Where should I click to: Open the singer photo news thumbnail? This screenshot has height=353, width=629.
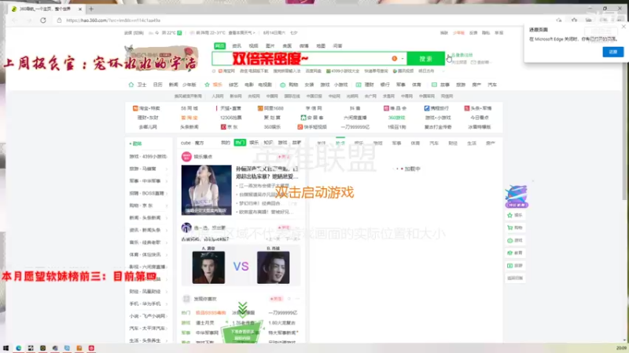[x=206, y=190]
